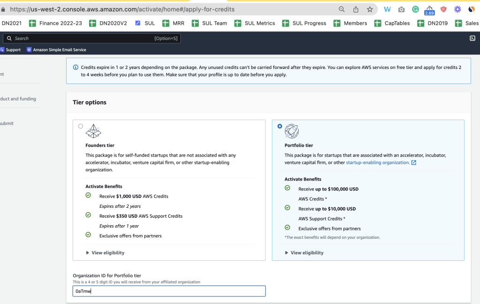
Task: Select the Founders tier radio button
Action: click(x=81, y=126)
